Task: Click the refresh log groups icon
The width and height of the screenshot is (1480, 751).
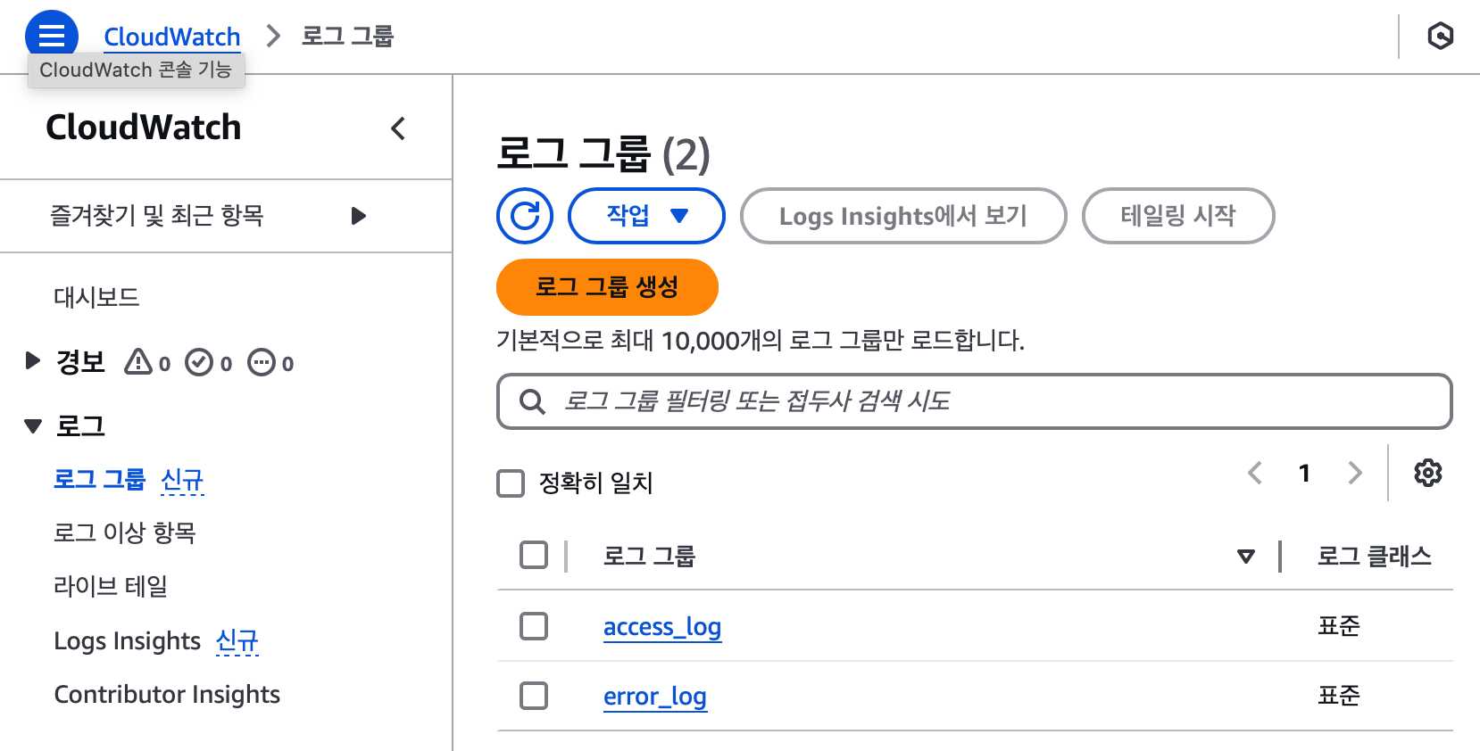Action: 525,216
